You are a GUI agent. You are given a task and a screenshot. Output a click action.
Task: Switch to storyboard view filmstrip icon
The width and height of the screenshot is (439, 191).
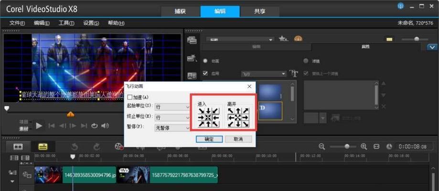18,147
